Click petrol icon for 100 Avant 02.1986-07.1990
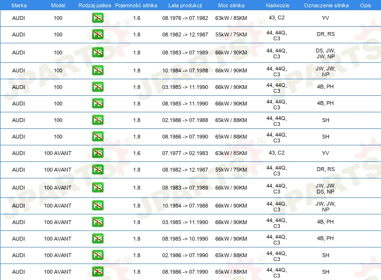The height and width of the screenshot is (280, 381). click(97, 255)
